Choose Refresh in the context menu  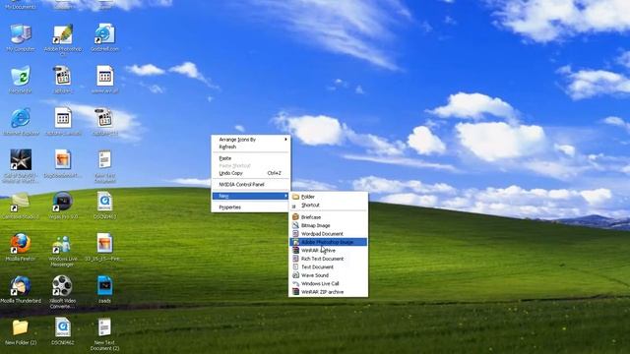point(251,147)
